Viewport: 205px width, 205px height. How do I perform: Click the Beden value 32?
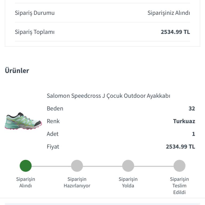click(x=192, y=108)
